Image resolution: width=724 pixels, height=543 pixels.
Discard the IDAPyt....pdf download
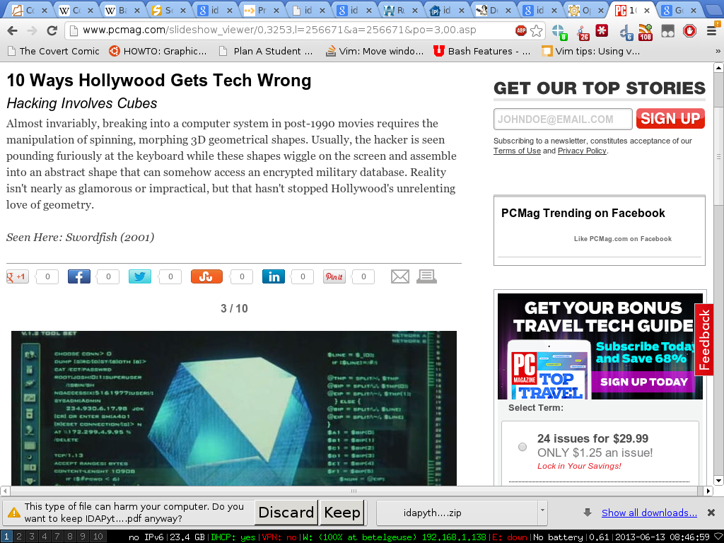click(286, 513)
